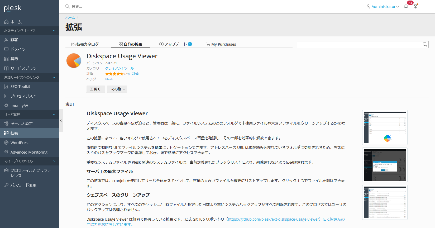Click the 開く button
The width and height of the screenshot is (435, 228).
[95, 89]
